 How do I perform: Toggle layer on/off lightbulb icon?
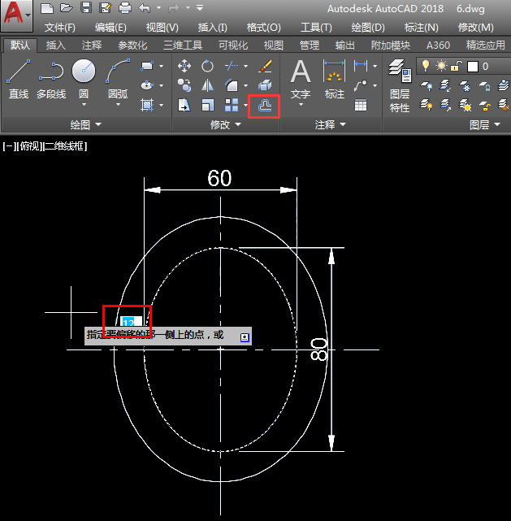[425, 66]
